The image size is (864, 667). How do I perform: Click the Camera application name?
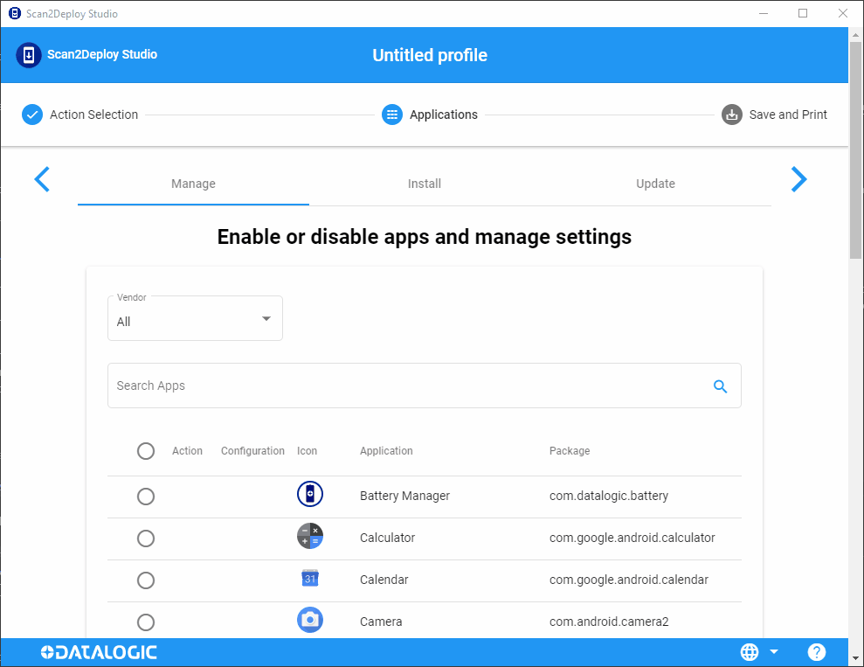381,622
